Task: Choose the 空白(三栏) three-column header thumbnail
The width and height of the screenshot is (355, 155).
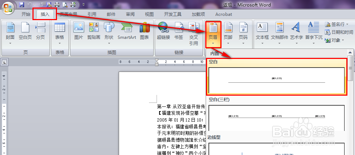Action: [276, 118]
